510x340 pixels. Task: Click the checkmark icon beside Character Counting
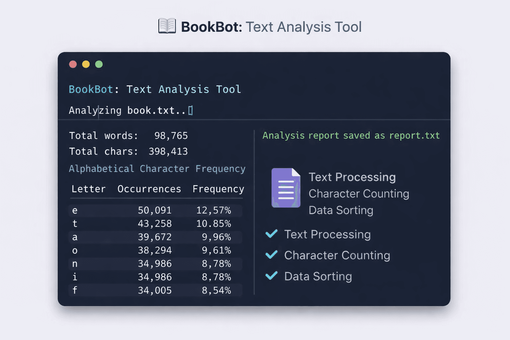272,255
